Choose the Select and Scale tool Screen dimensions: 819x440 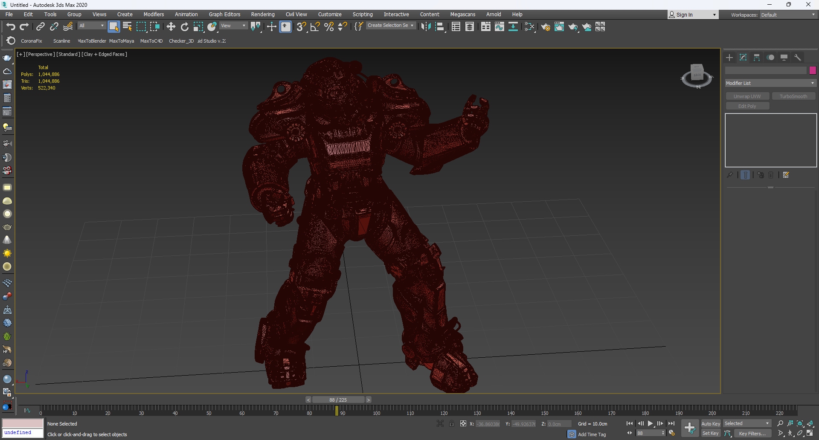pos(198,27)
